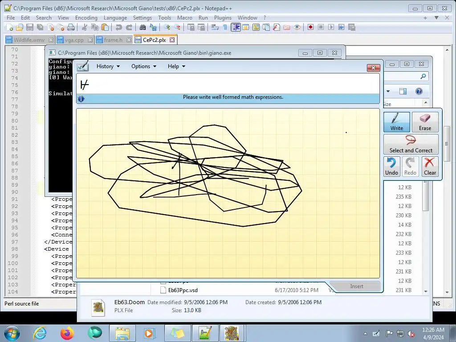Click the Zoom In magnifier icon

[167, 27]
